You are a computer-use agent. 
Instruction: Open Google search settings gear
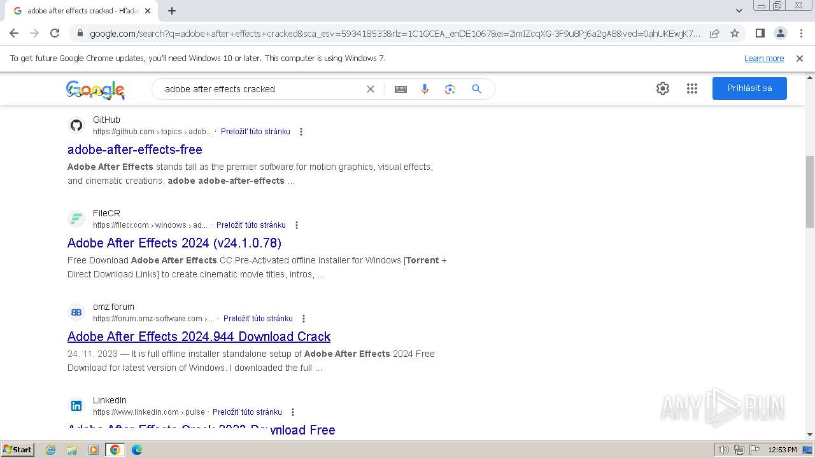[663, 88]
